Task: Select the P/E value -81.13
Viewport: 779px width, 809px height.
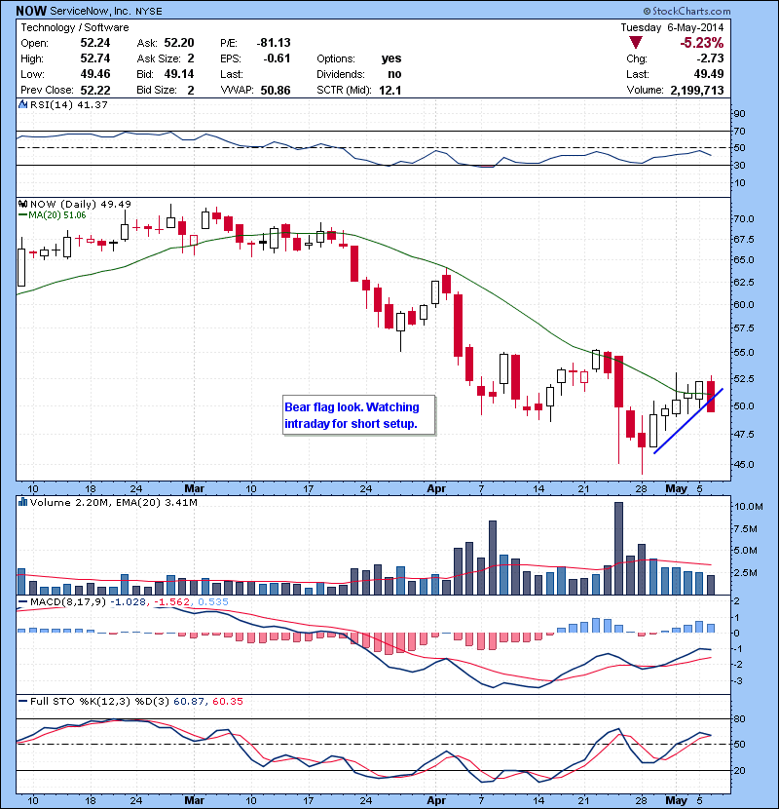Action: point(274,42)
